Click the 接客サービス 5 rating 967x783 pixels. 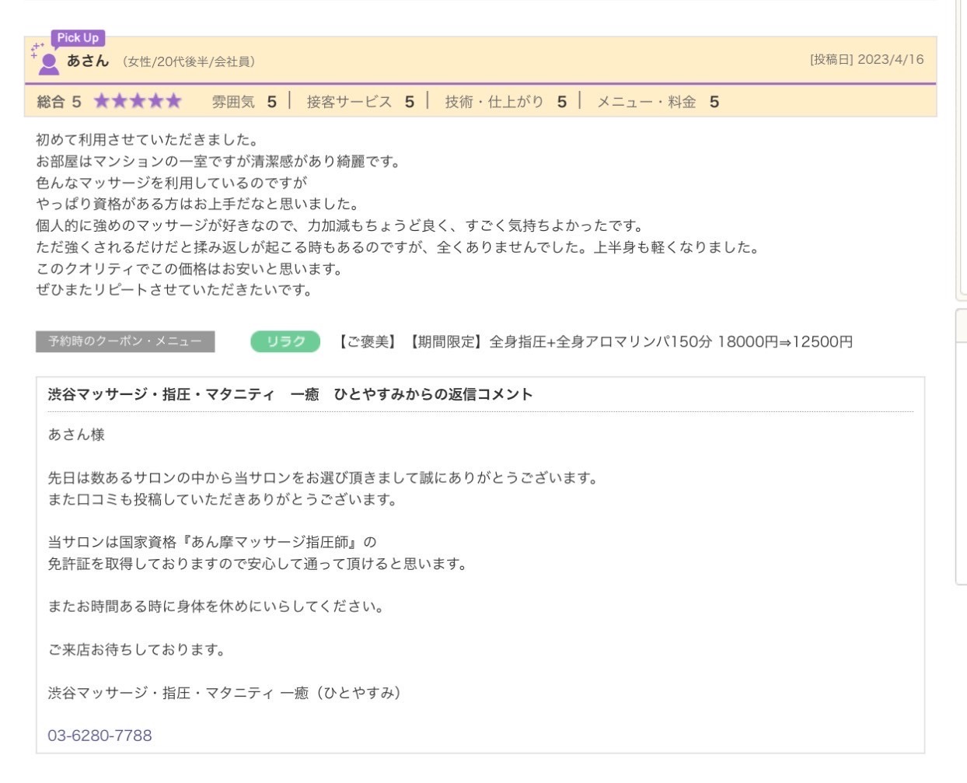360,102
